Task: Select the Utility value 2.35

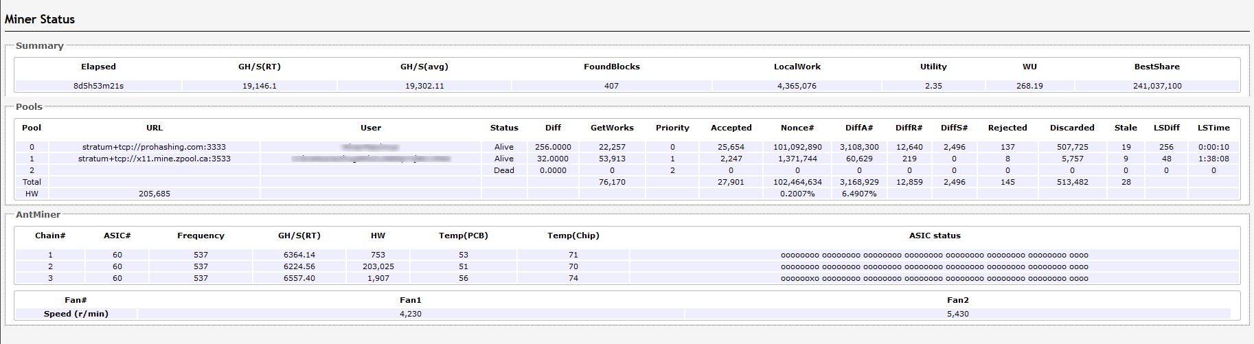Action: point(933,86)
